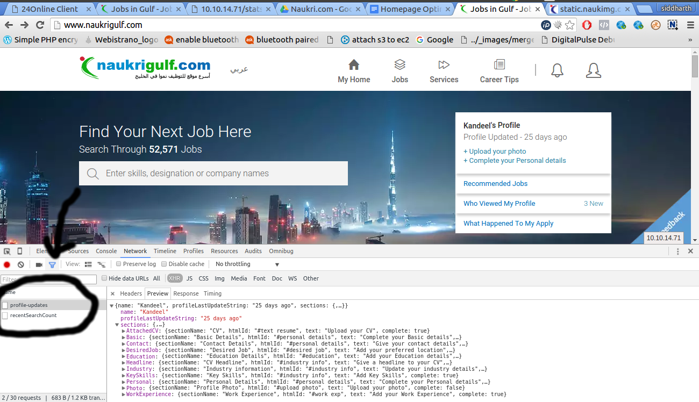Open the Timeline DevTools tab
The width and height of the screenshot is (699, 402).
pyautogui.click(x=165, y=251)
